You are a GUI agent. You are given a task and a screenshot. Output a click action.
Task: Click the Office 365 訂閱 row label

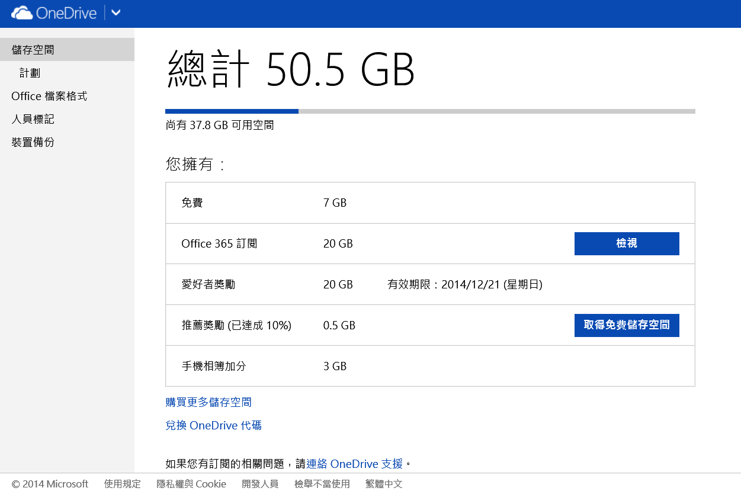[x=219, y=243]
